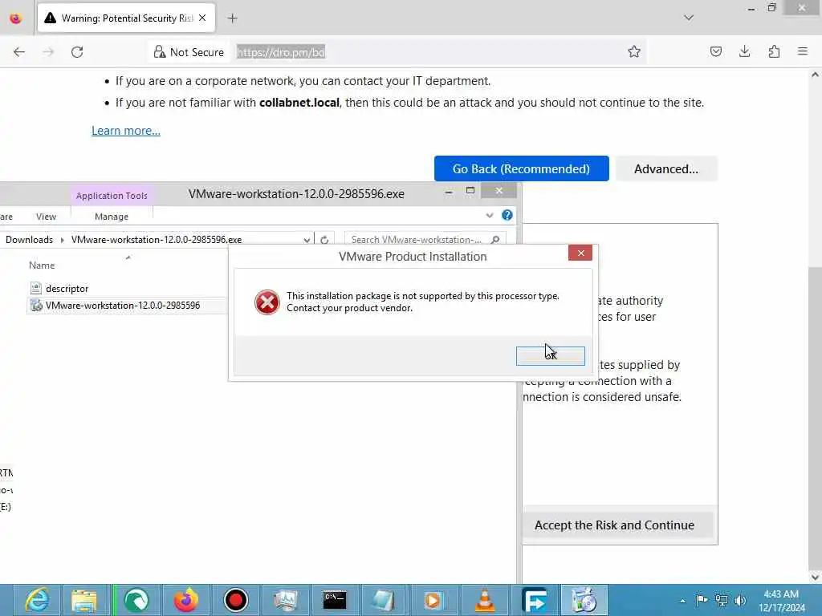
Task: Select the VMware-workstation-12.0.0-2985596 file
Action: [123, 306]
